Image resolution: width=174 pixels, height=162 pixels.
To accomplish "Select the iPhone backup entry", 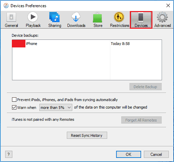I will pos(87,44).
